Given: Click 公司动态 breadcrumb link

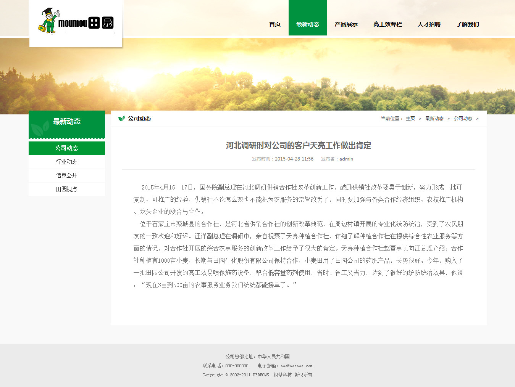Looking at the screenshot, I should pos(463,119).
